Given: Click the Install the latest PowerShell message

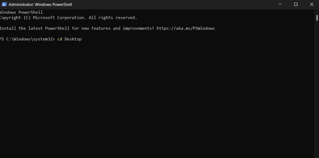Looking at the screenshot, I should coord(75,28).
